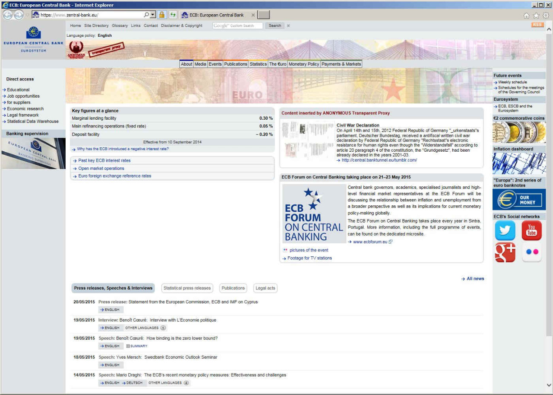Open All news link

[475, 279]
